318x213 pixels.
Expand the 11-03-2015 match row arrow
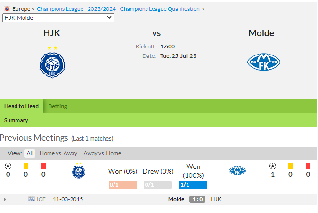click(5, 200)
